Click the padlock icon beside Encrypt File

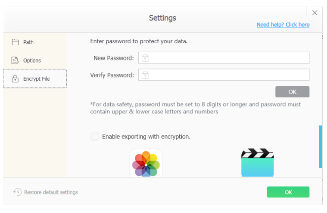15,79
